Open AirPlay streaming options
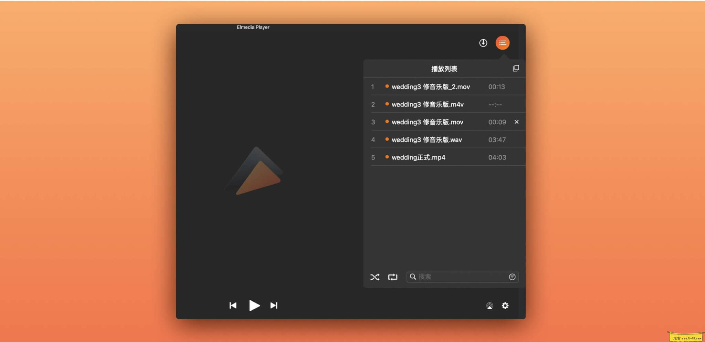This screenshot has height=342, width=705. click(x=489, y=305)
